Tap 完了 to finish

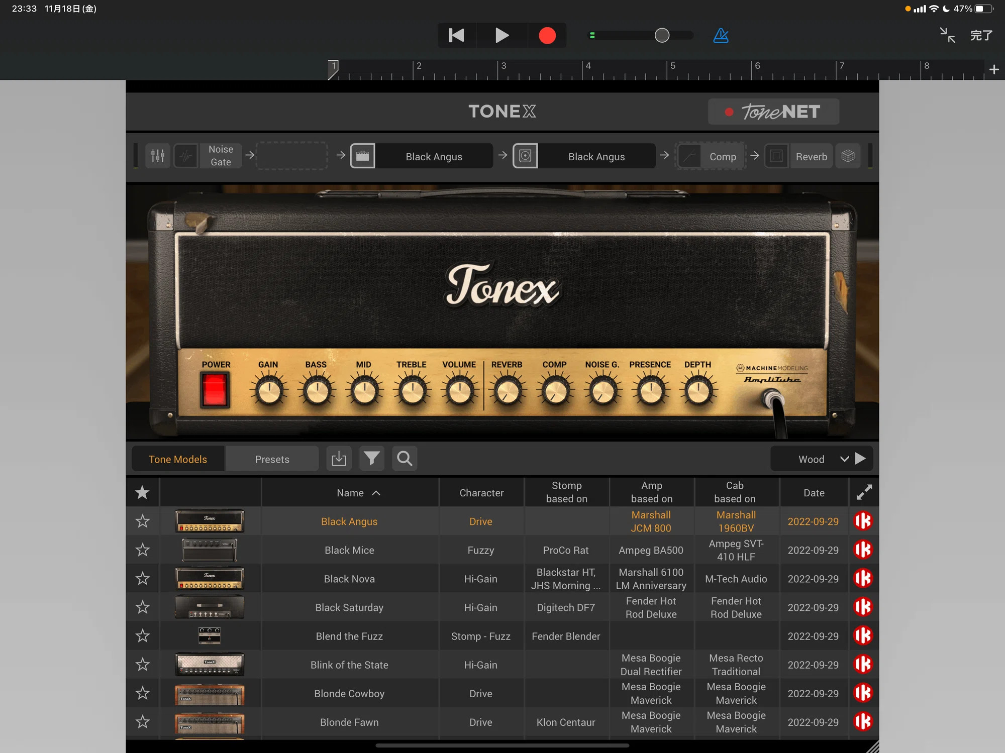(981, 35)
